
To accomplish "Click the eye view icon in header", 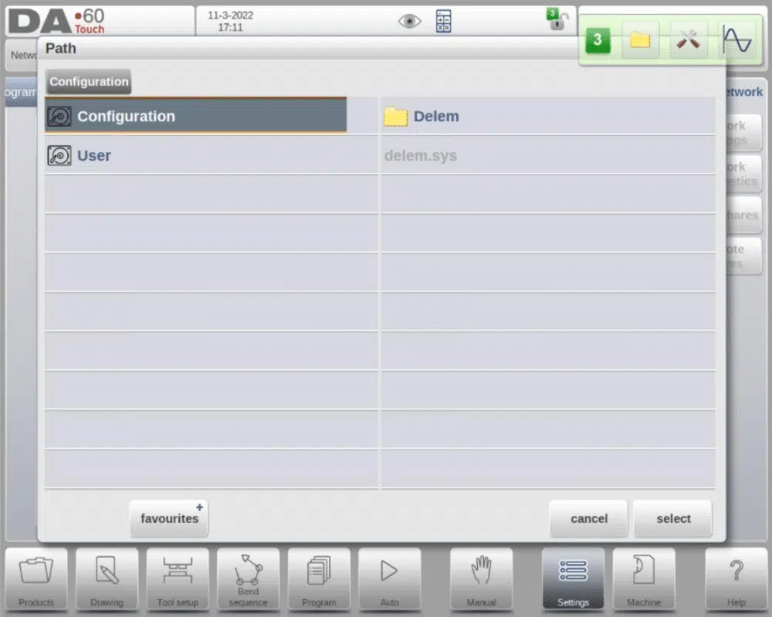I will pyautogui.click(x=409, y=21).
